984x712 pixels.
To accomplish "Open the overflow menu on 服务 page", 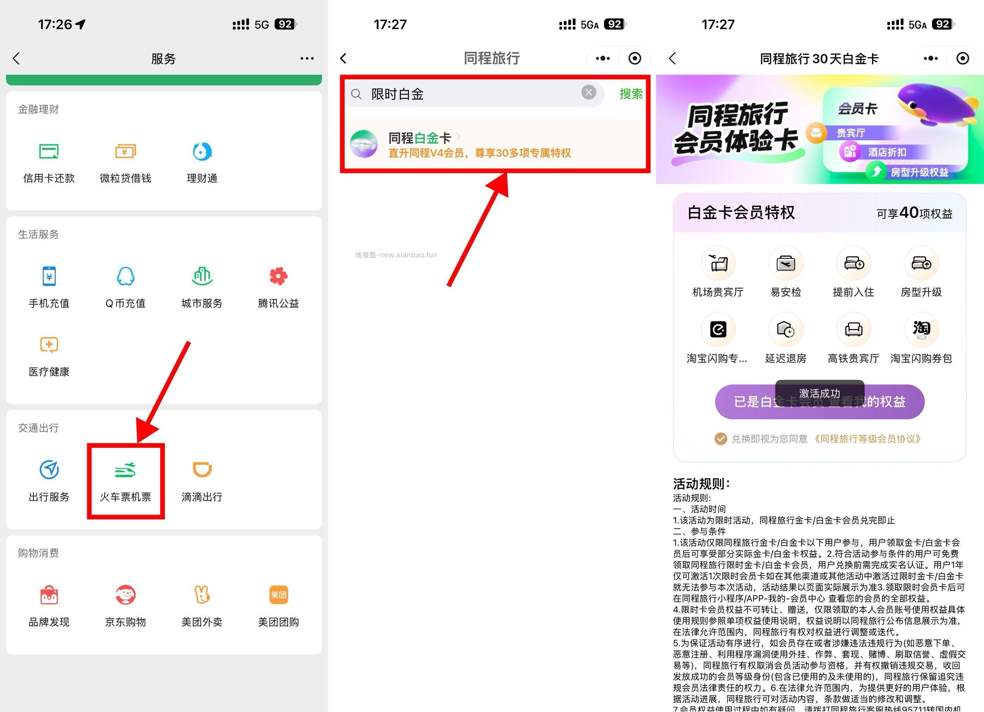I will point(306,58).
